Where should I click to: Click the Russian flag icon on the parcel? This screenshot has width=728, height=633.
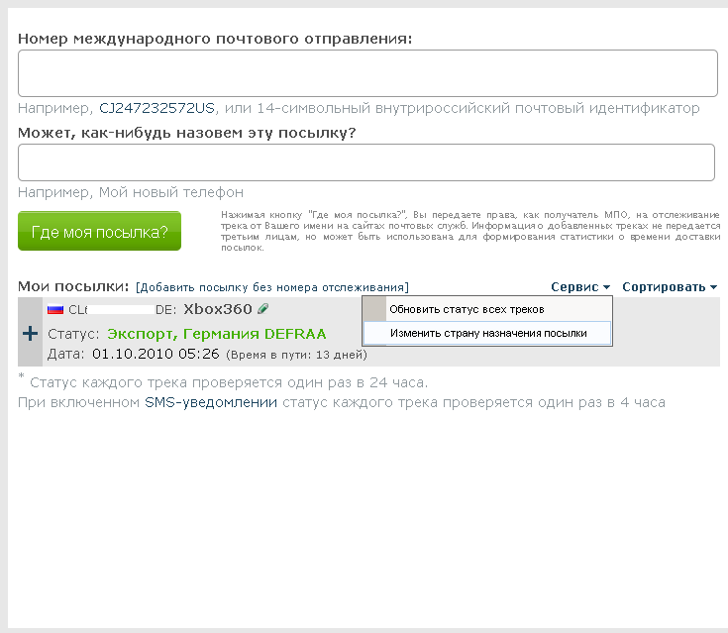(55, 309)
